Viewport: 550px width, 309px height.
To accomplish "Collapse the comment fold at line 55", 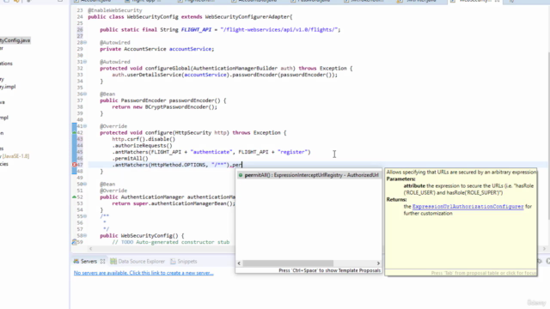I will pos(85,216).
